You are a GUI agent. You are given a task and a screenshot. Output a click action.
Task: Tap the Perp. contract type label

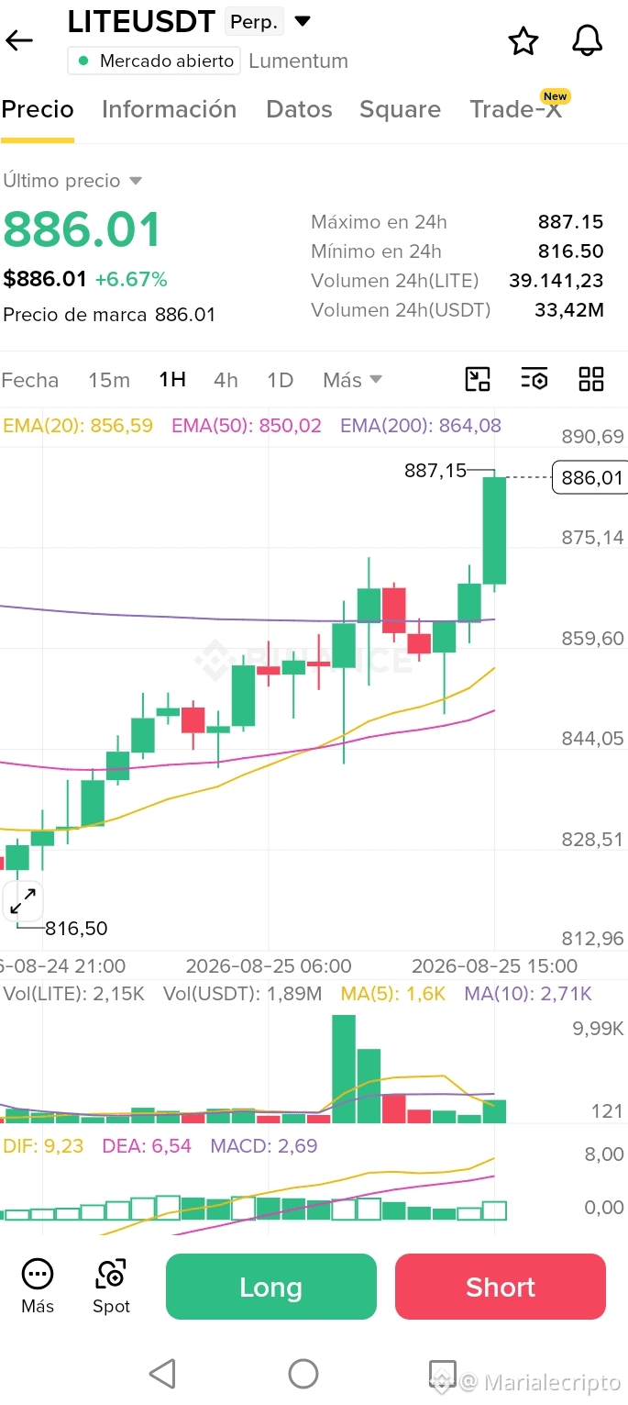254,22
